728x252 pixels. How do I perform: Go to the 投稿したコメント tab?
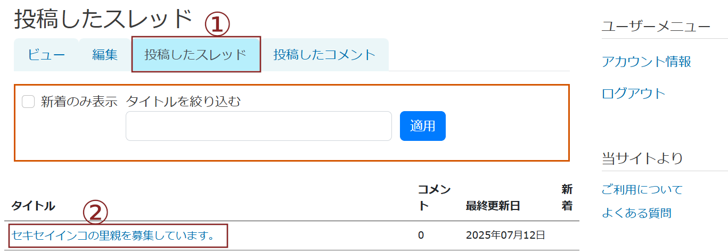[324, 54]
